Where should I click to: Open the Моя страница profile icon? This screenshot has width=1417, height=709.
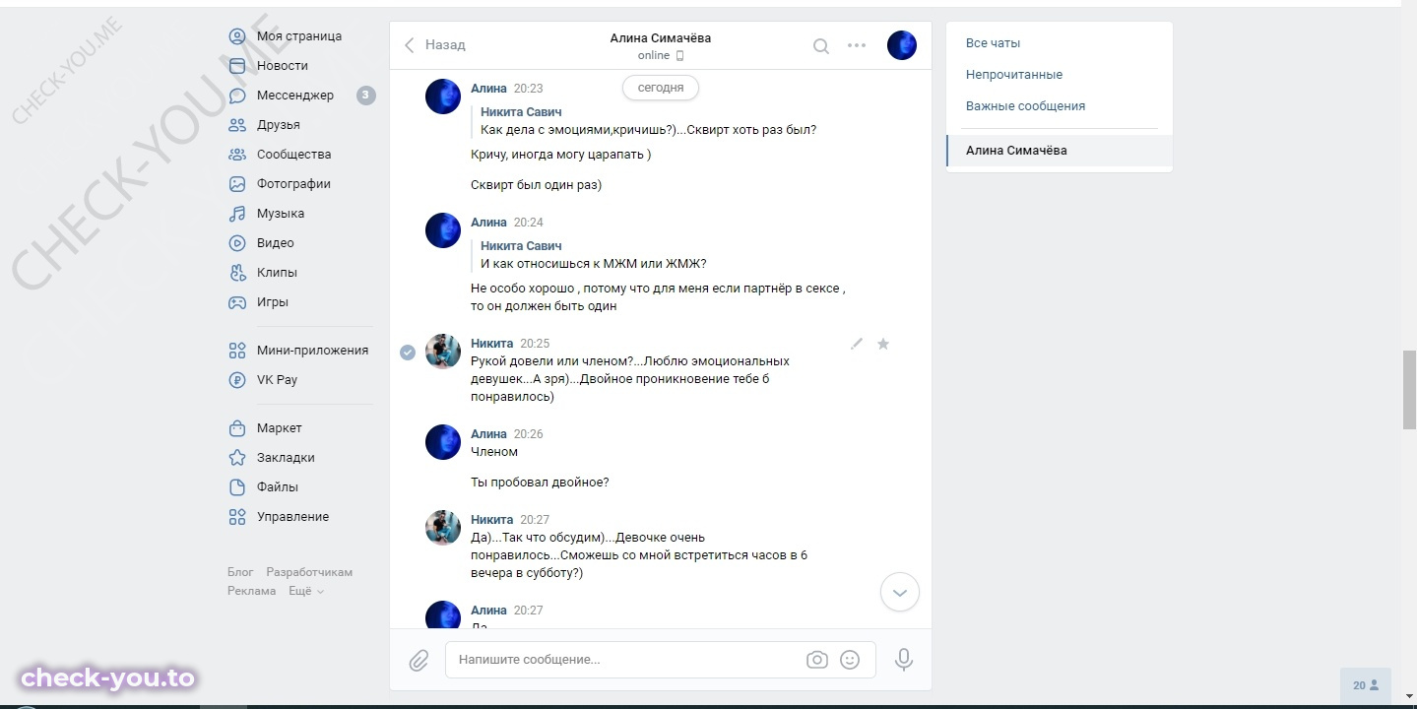pyautogui.click(x=236, y=36)
